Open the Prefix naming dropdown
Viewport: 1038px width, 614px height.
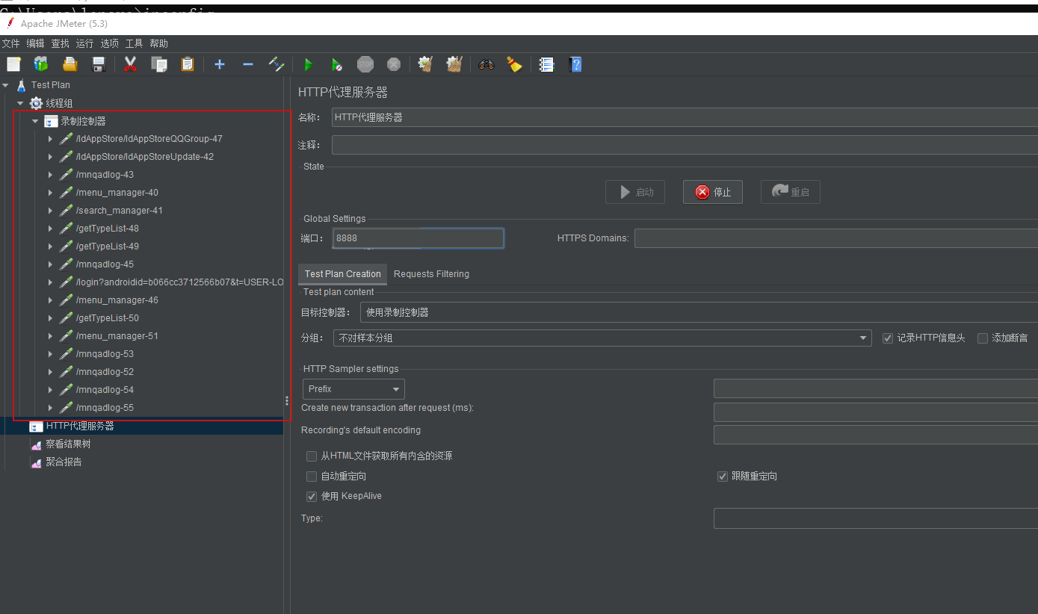point(353,389)
